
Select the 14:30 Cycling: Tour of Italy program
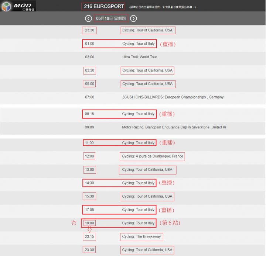tap(119, 183)
